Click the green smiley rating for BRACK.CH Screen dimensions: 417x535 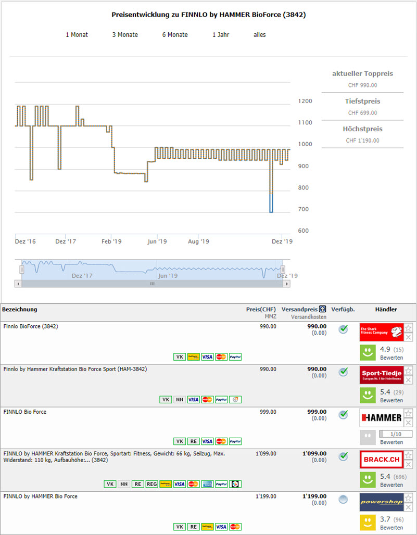click(x=368, y=479)
